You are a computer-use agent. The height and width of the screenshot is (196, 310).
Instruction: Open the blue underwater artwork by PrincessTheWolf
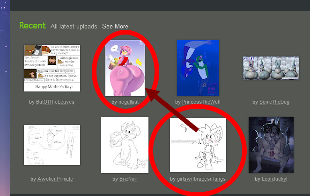click(198, 68)
